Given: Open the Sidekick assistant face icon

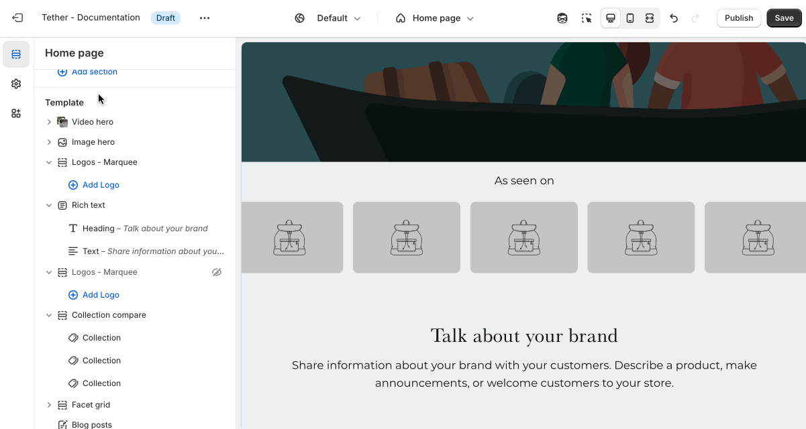Looking at the screenshot, I should (562, 18).
